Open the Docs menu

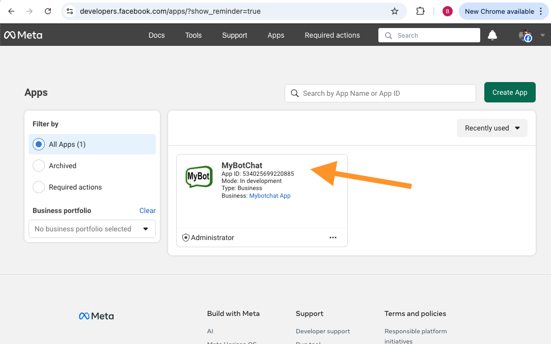click(x=156, y=35)
